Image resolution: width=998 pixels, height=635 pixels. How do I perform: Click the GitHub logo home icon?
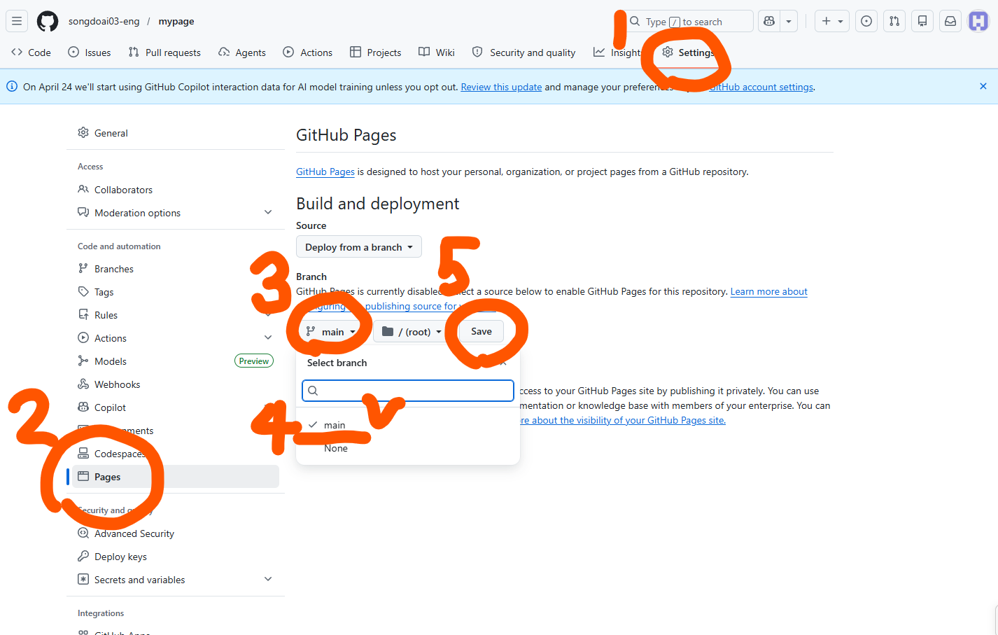(x=48, y=21)
